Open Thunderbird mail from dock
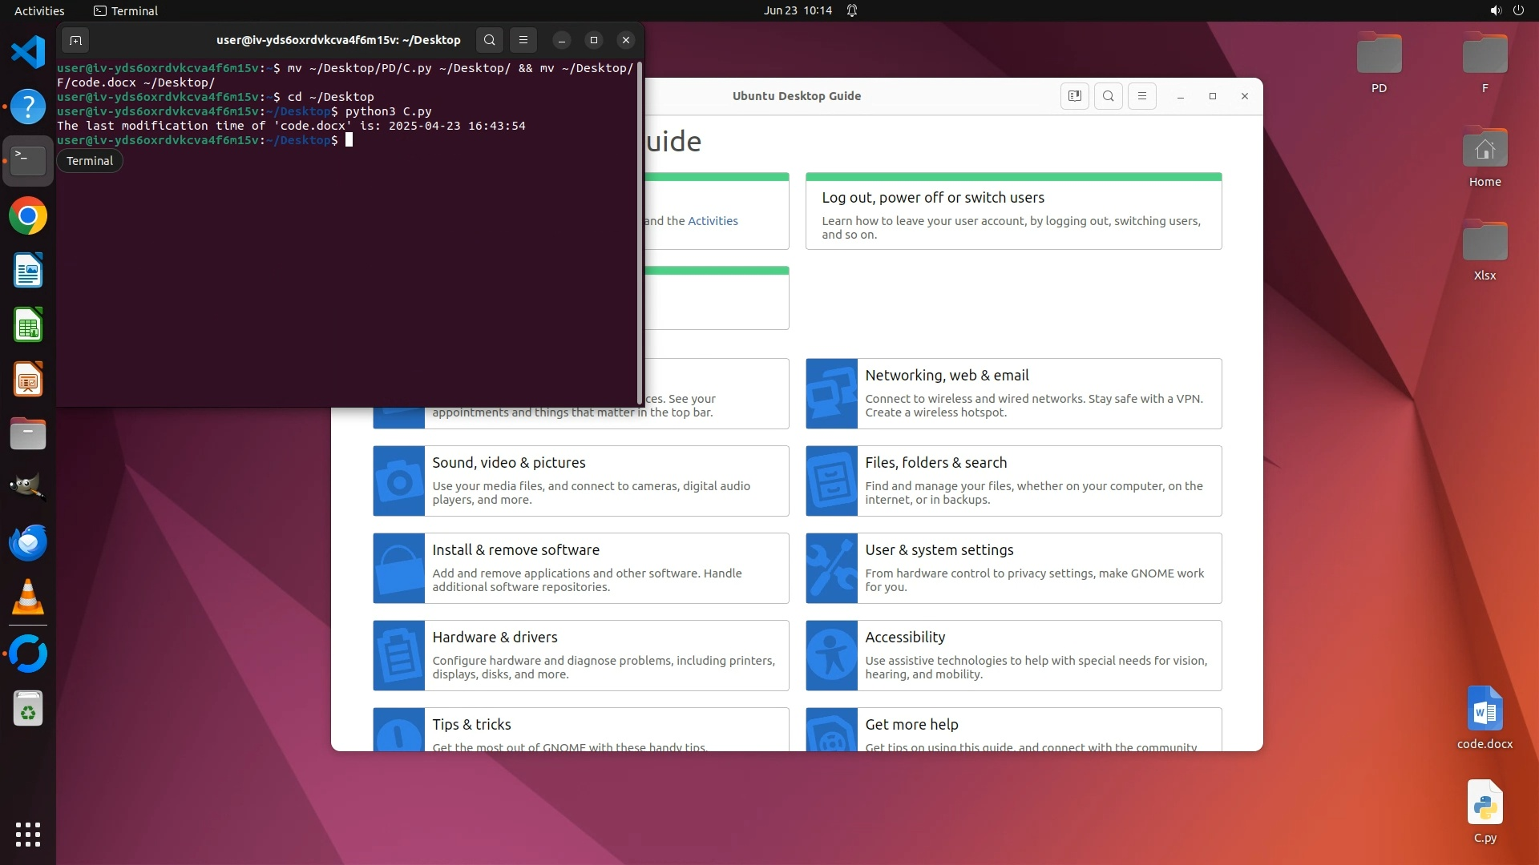 click(28, 543)
